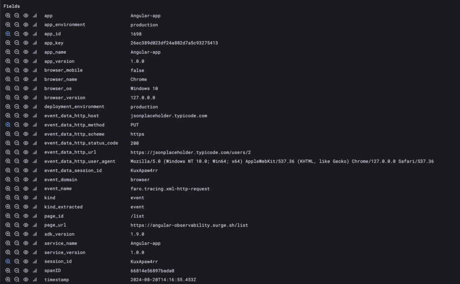460x284 pixels.
Task: Filter for value on the app field
Action: pos(8,15)
